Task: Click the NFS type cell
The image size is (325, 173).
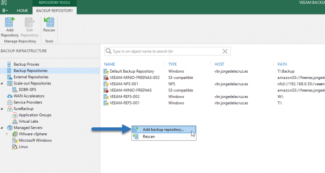Action: point(172,84)
